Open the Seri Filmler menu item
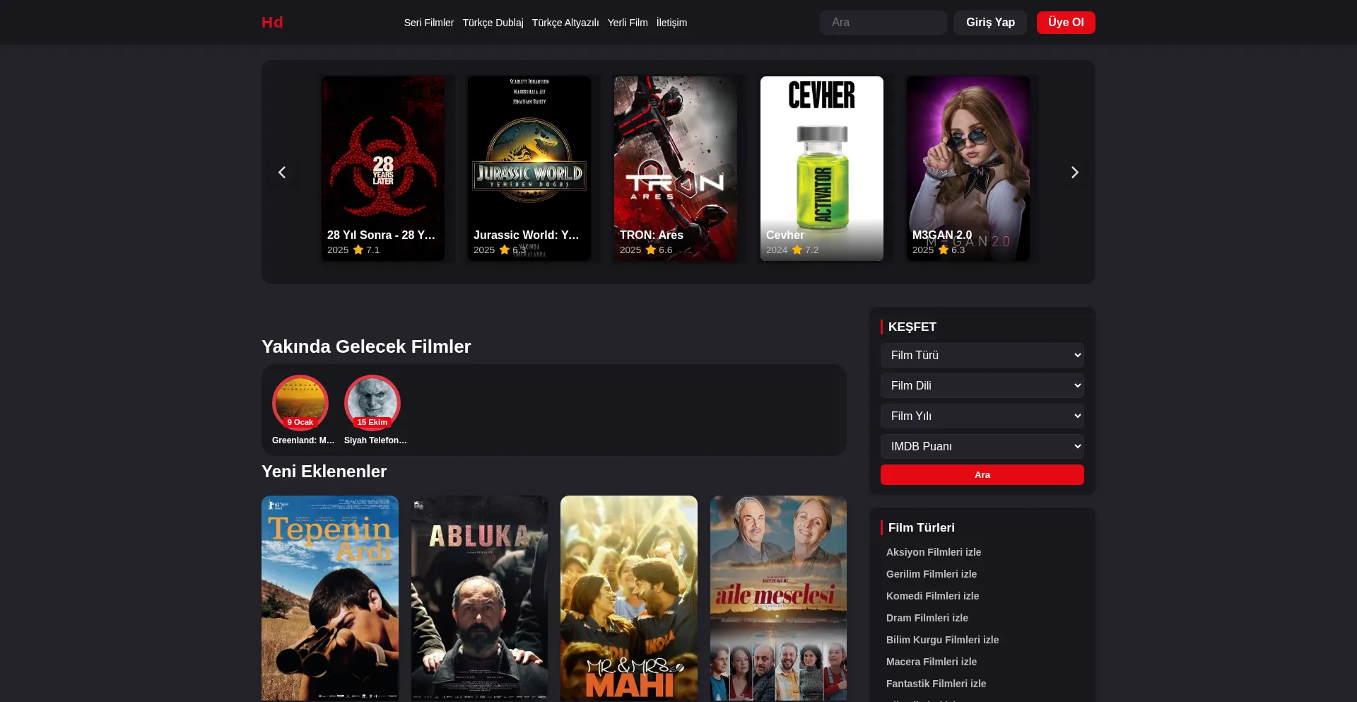 428,23
